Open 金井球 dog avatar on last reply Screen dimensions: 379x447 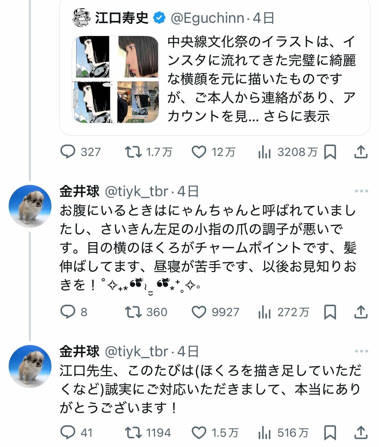tap(30, 366)
